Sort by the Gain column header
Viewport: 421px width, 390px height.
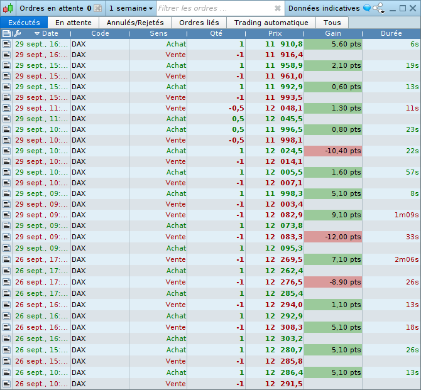[x=332, y=33]
